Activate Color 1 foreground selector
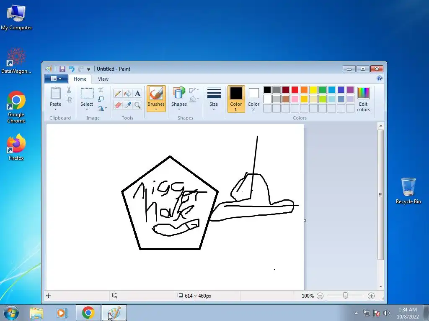429x321 pixels. 236,99
